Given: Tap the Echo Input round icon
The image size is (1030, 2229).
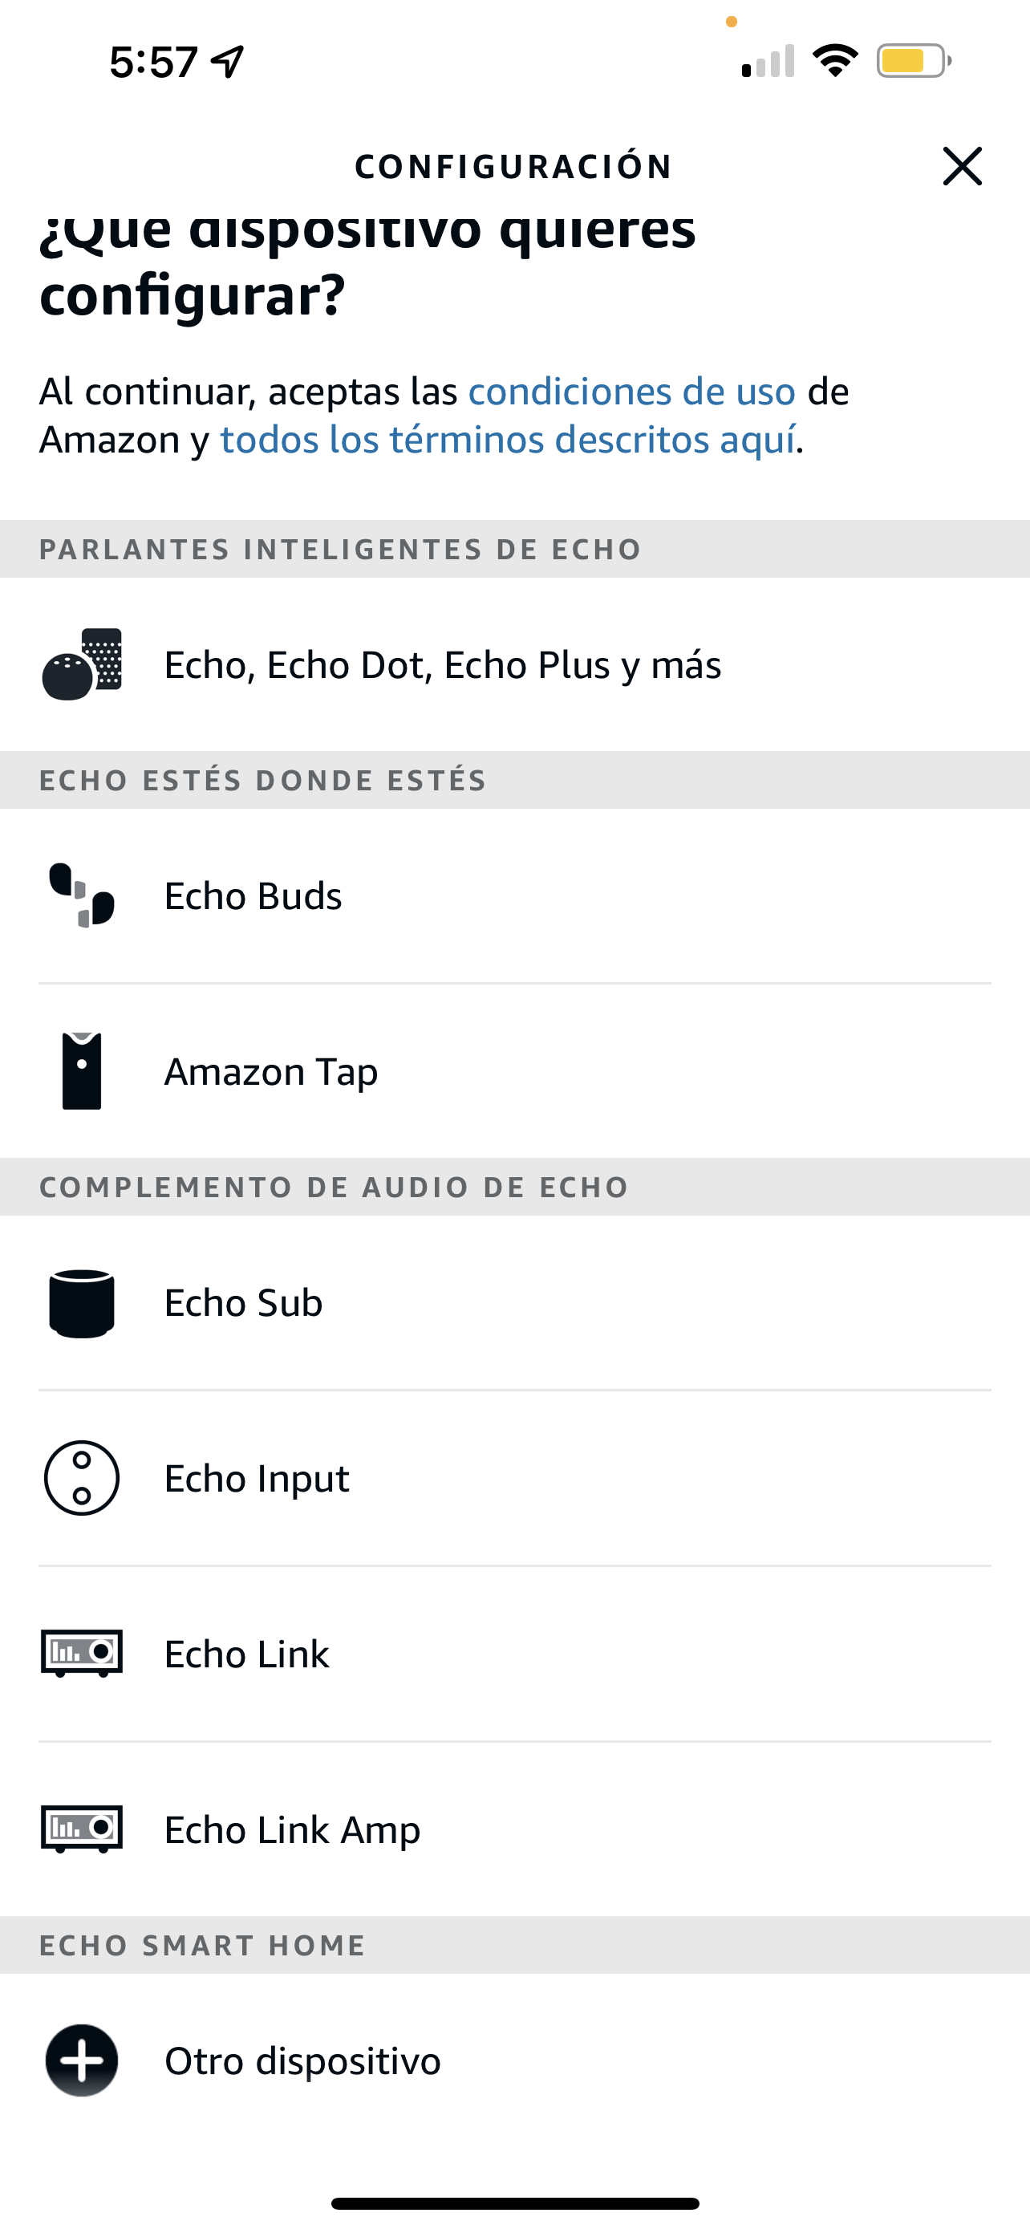Looking at the screenshot, I should pyautogui.click(x=82, y=1478).
